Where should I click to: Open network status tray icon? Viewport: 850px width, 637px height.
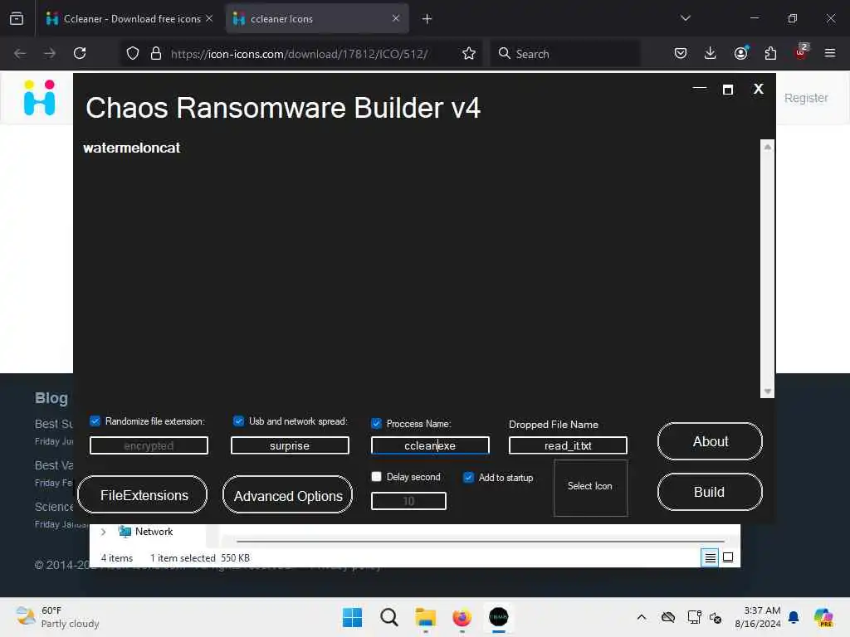(695, 617)
